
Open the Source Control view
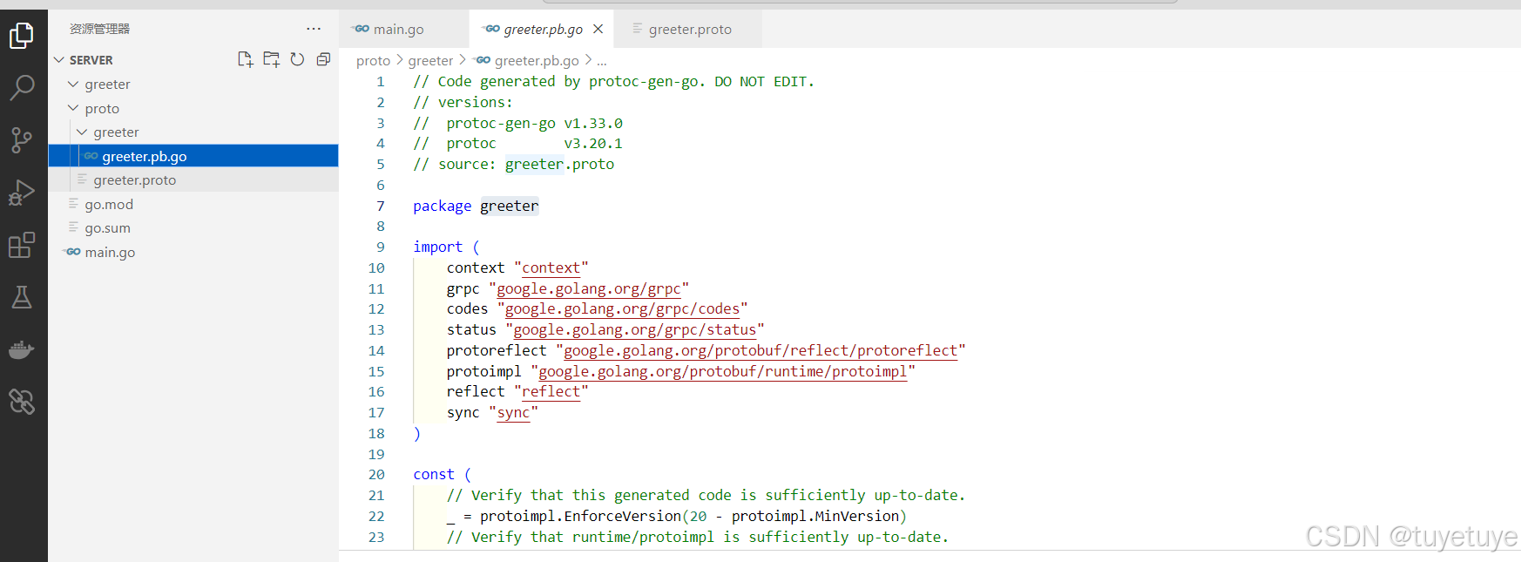(x=22, y=139)
